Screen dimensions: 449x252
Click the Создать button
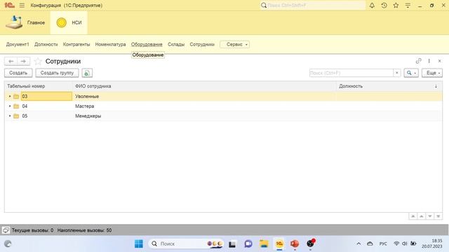(x=18, y=73)
